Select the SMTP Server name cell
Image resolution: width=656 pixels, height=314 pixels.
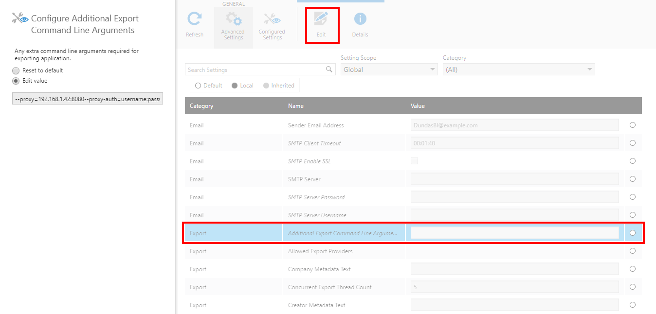click(304, 179)
